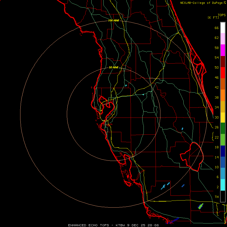Pick the navy blue legend band
The height and width of the screenshot is (227, 227).
(223, 151)
